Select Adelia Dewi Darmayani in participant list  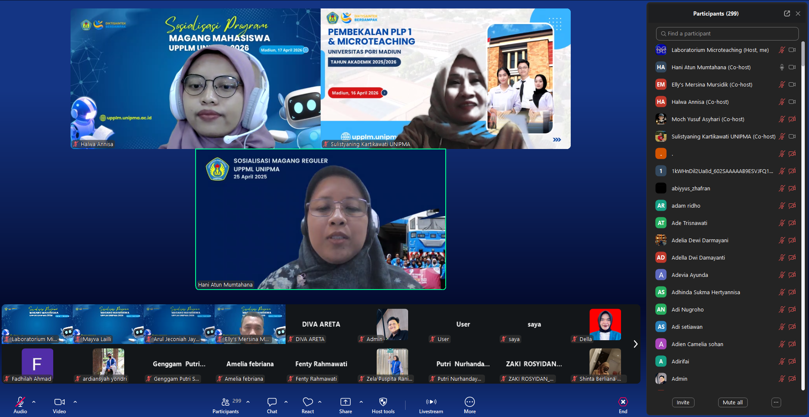pos(700,240)
